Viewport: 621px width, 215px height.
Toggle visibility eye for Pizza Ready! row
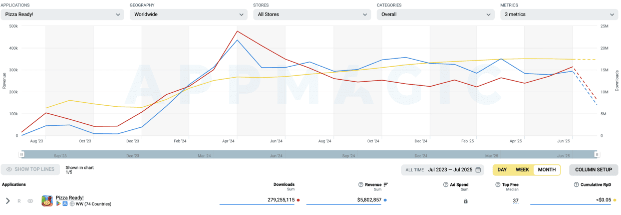click(x=31, y=201)
